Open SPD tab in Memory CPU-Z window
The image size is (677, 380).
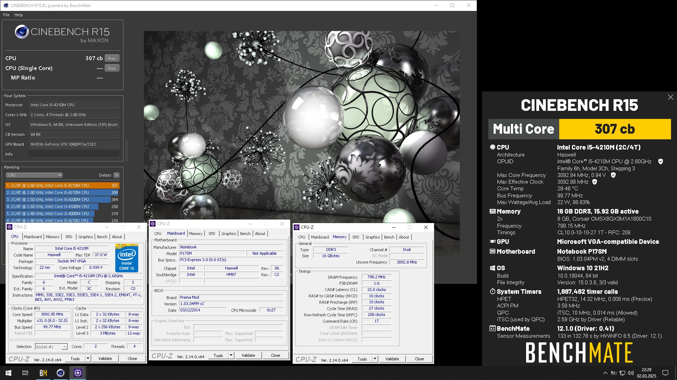[x=356, y=237]
